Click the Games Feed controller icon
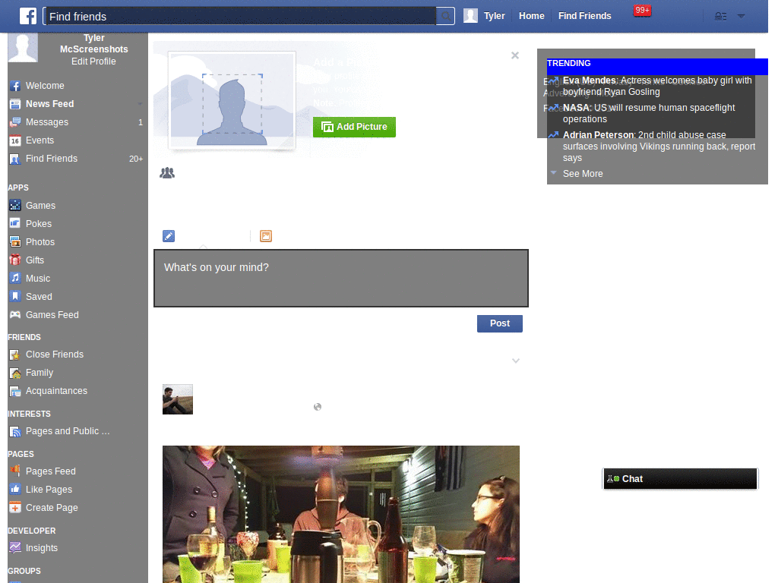The height and width of the screenshot is (583, 778). (15, 315)
